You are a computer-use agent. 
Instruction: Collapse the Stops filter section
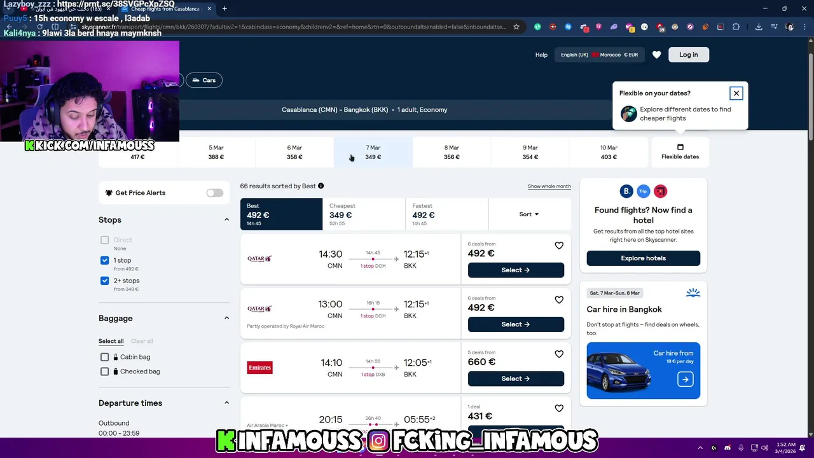click(x=226, y=219)
